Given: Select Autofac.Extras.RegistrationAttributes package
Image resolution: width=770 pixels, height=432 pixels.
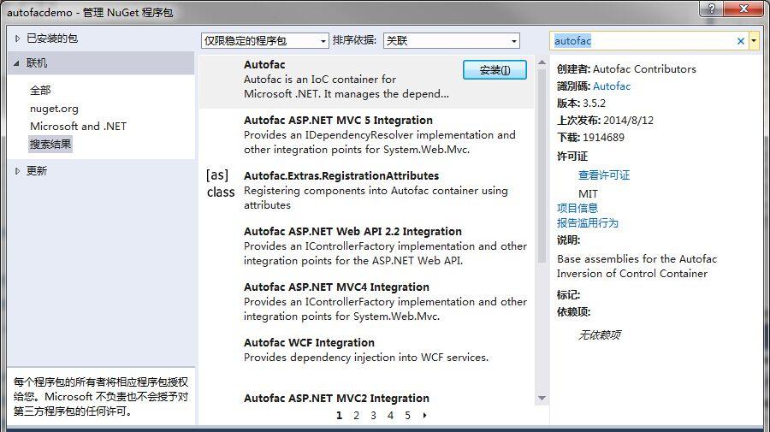Looking at the screenshot, I should (366, 191).
